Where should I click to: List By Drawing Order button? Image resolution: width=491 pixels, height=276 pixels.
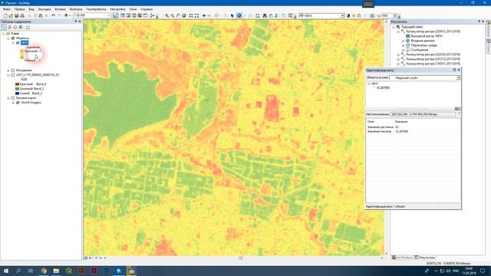click(x=4, y=28)
